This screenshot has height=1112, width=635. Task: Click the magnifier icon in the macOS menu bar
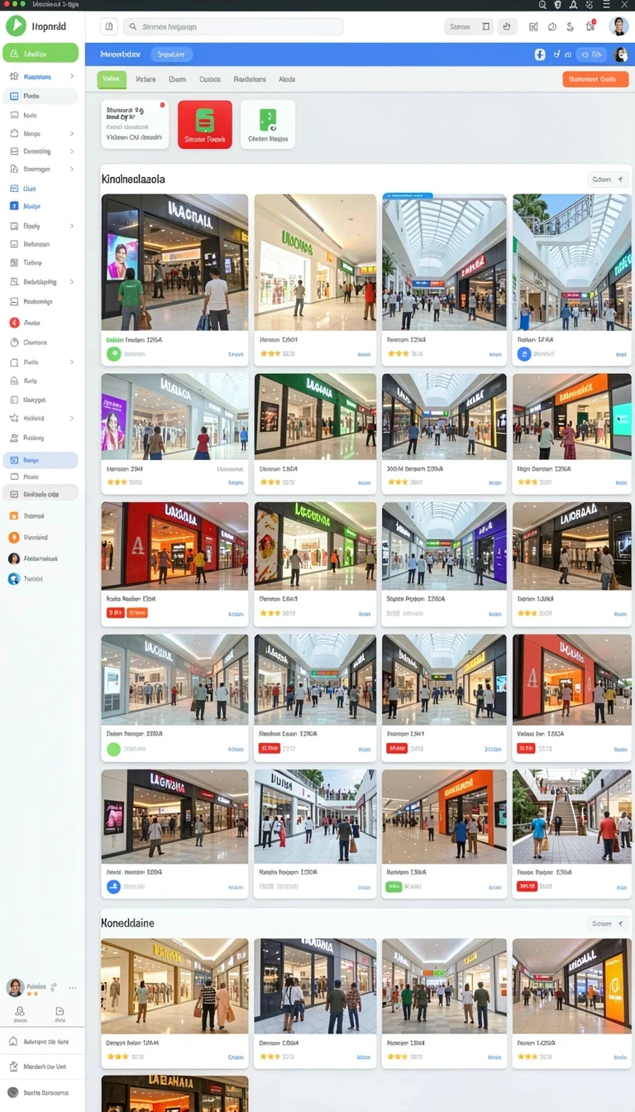click(x=543, y=5)
